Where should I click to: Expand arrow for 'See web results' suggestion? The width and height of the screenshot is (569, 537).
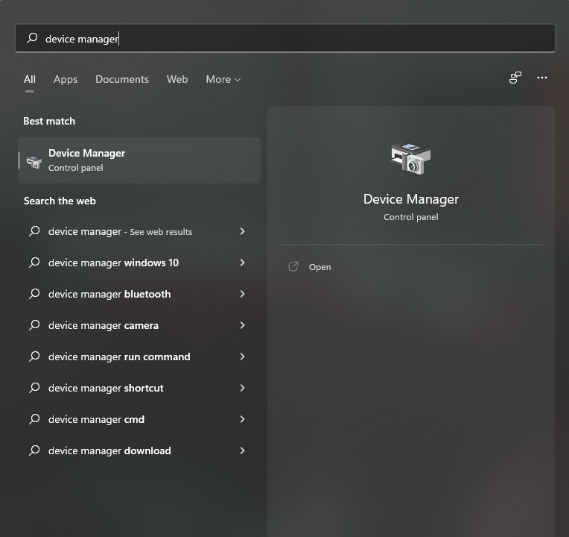click(242, 231)
